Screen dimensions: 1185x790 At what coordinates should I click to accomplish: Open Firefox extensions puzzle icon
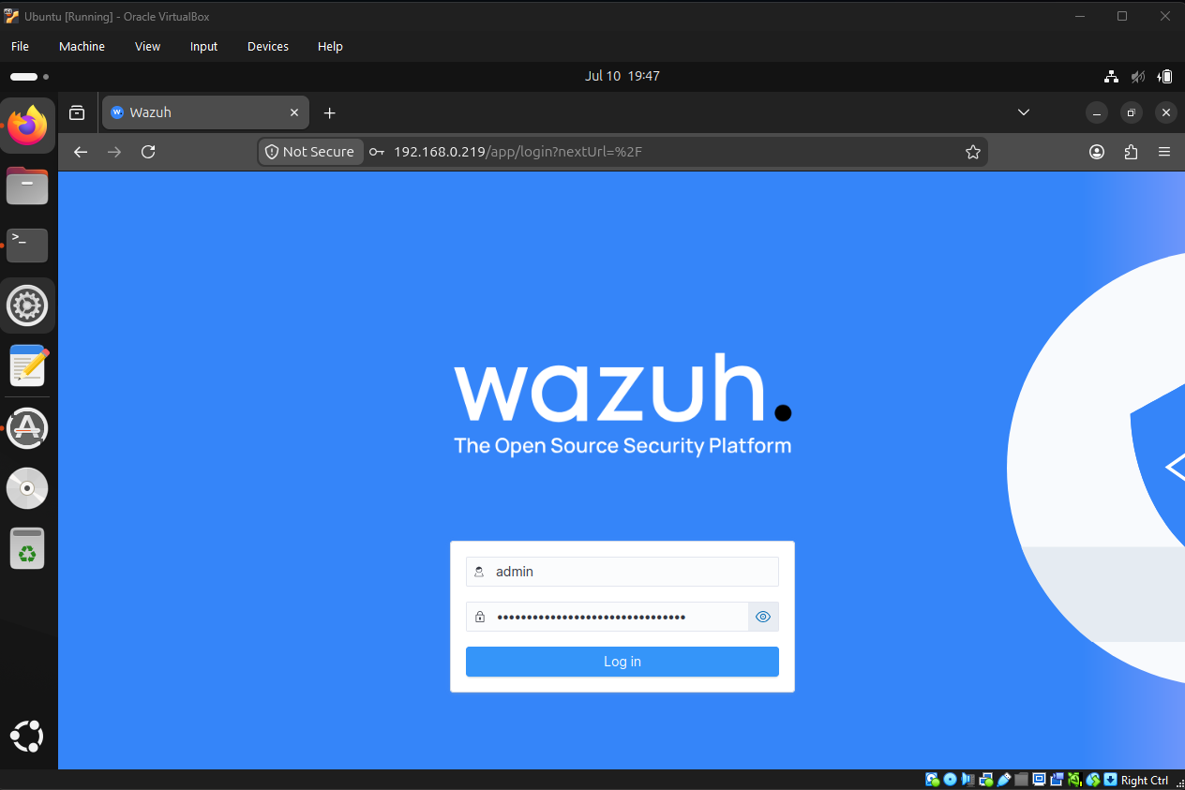pyautogui.click(x=1131, y=152)
